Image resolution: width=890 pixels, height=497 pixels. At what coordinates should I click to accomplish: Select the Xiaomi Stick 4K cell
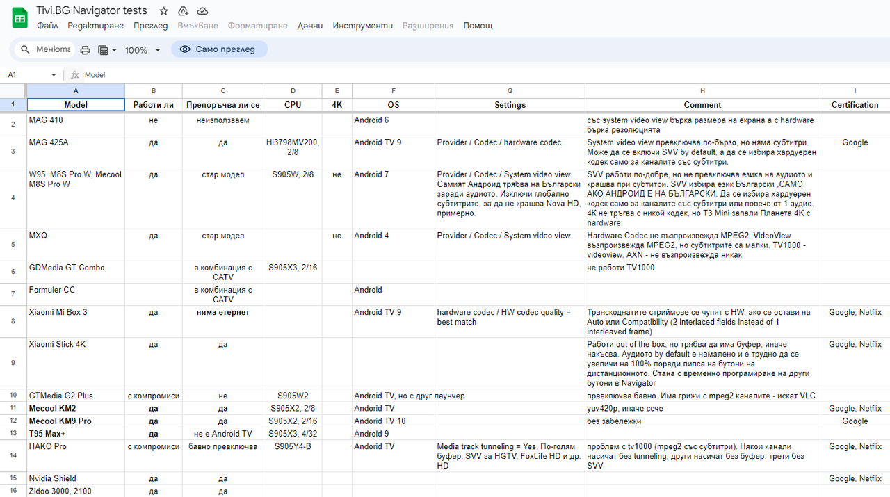[x=76, y=364]
